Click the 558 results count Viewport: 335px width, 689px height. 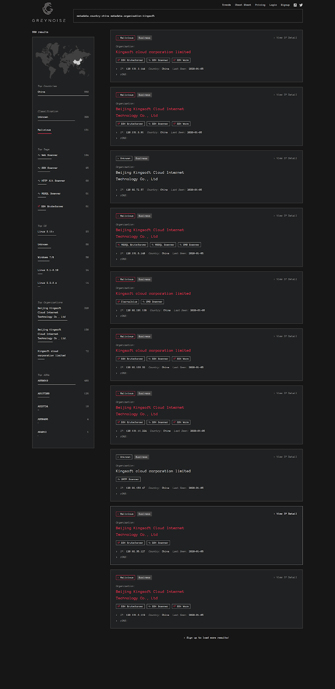40,32
